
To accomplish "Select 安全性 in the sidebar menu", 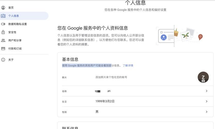I will click(x=12, y=32).
